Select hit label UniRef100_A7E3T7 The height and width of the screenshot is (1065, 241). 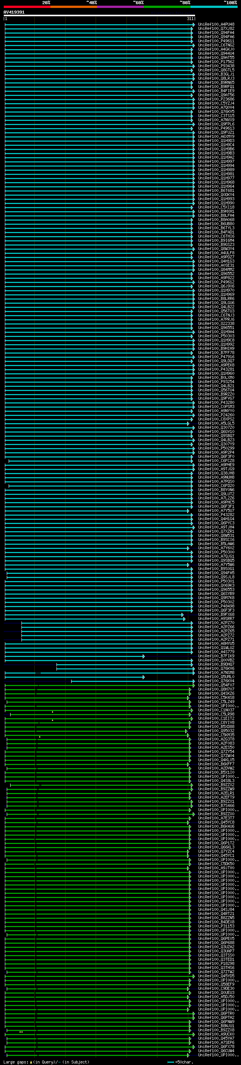coord(216,818)
